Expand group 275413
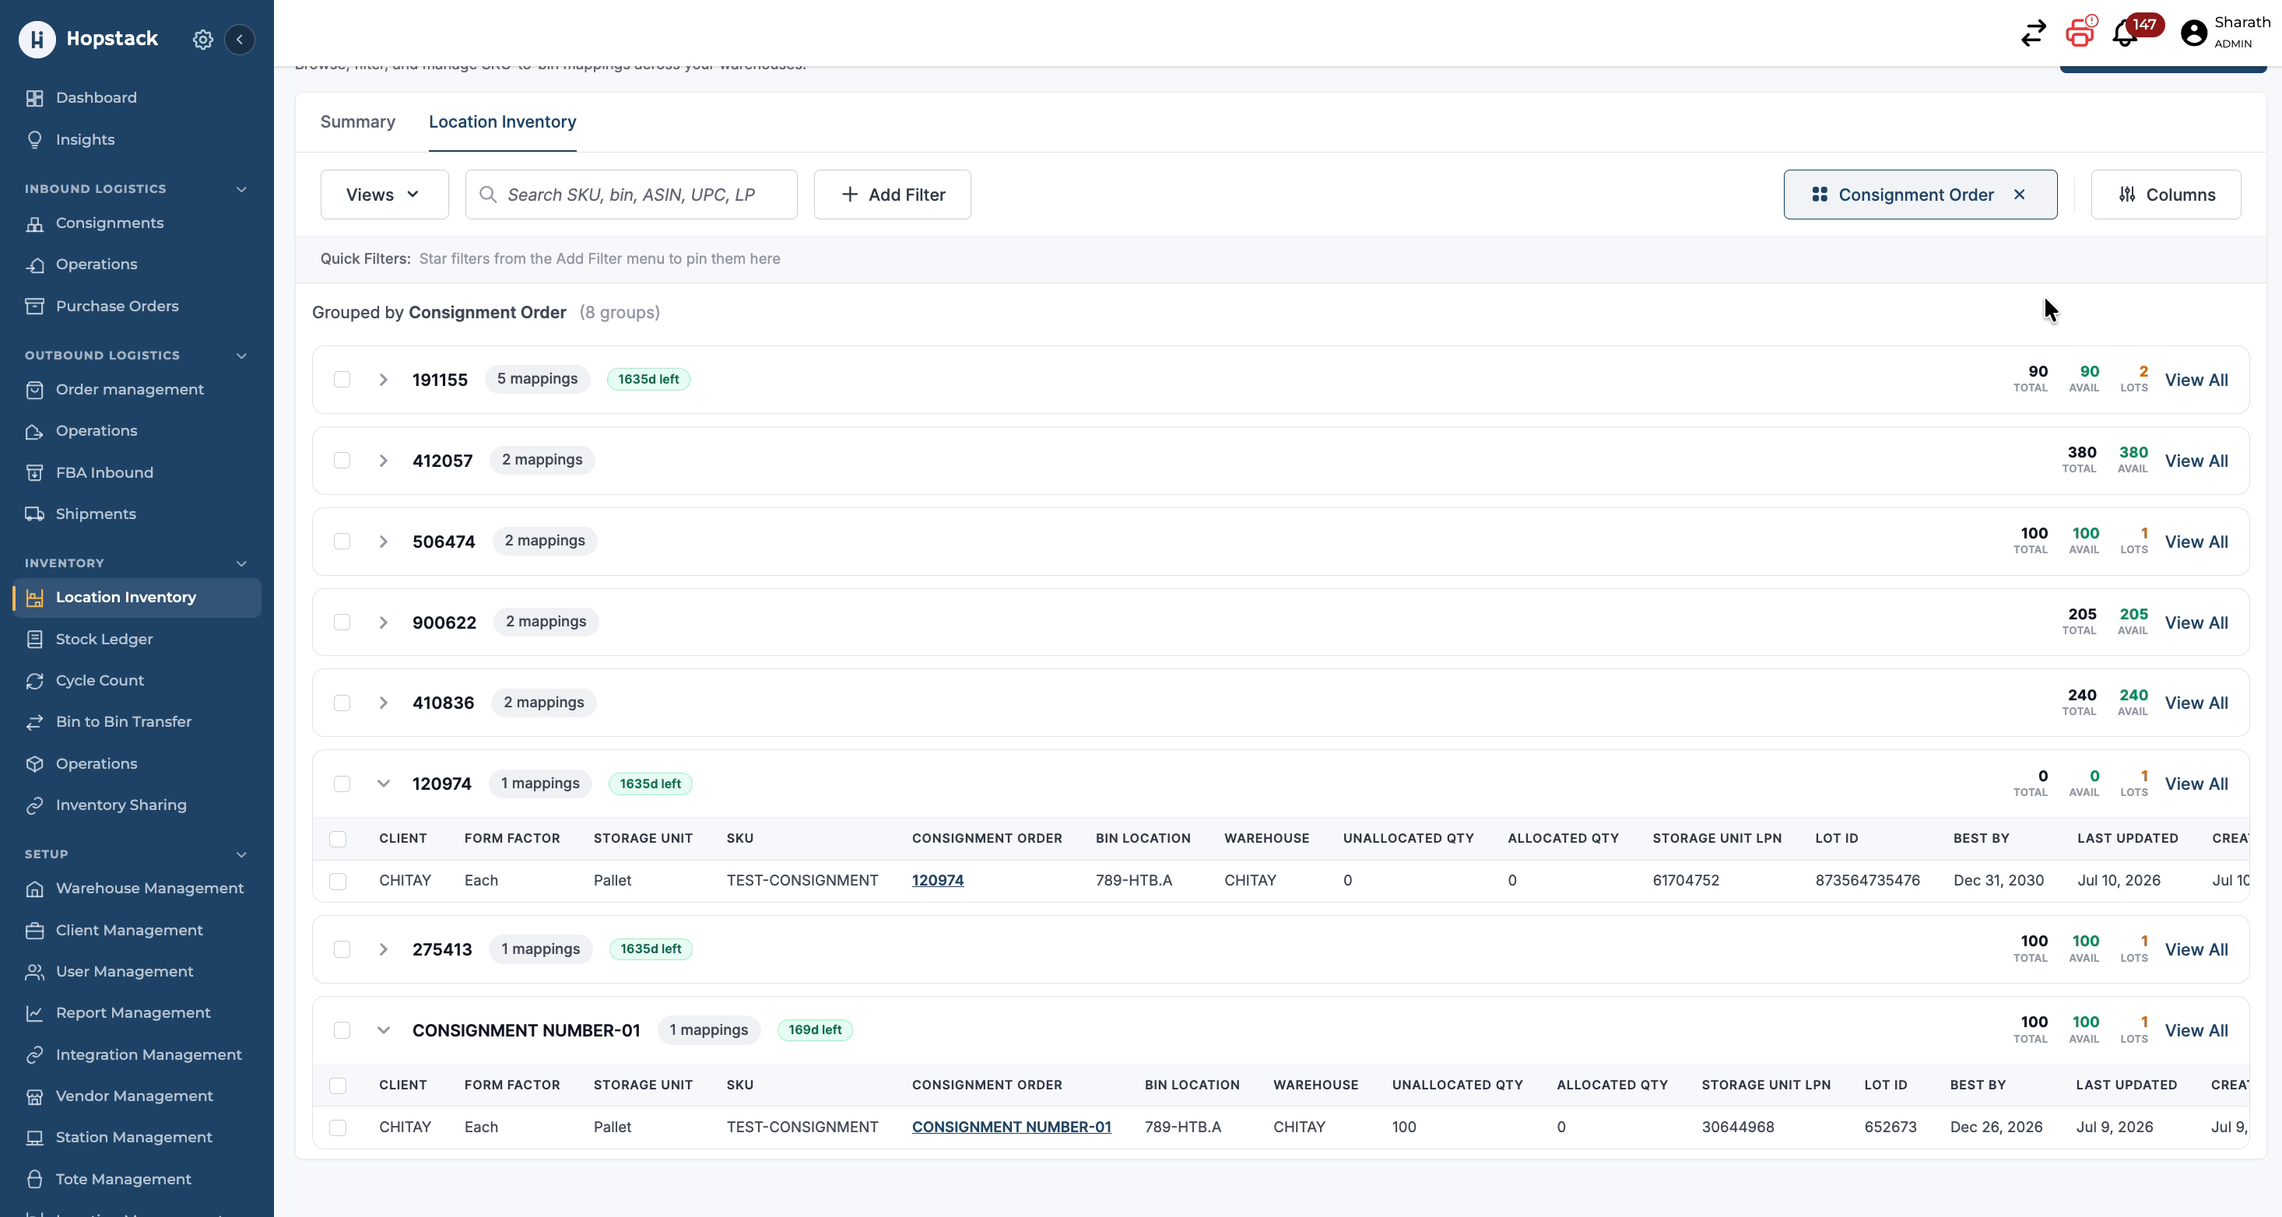The image size is (2282, 1217). [384, 949]
